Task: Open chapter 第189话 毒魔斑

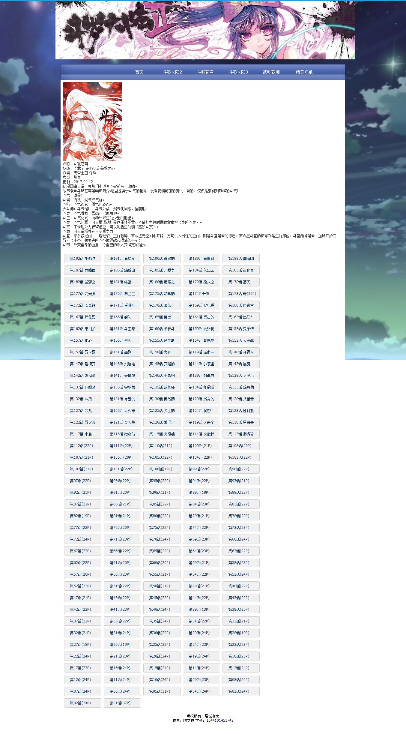Action: click(x=202, y=259)
